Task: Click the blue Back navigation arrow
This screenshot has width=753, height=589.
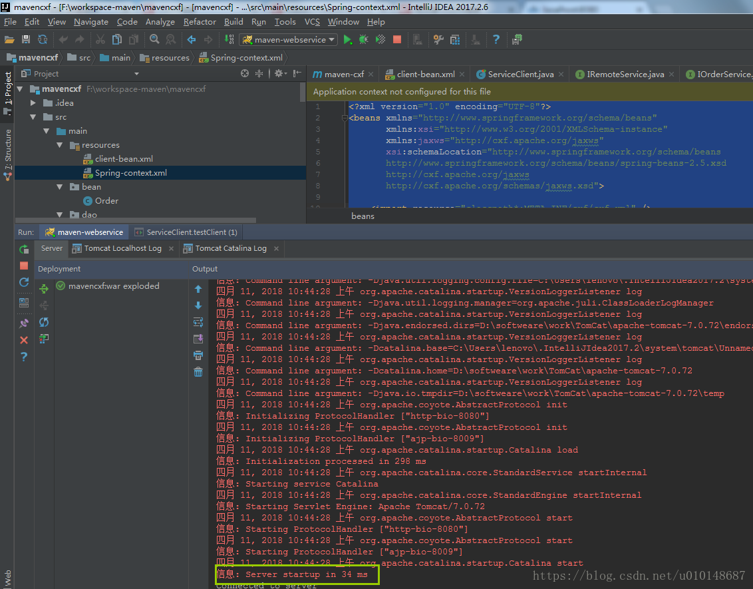Action: [x=192, y=40]
